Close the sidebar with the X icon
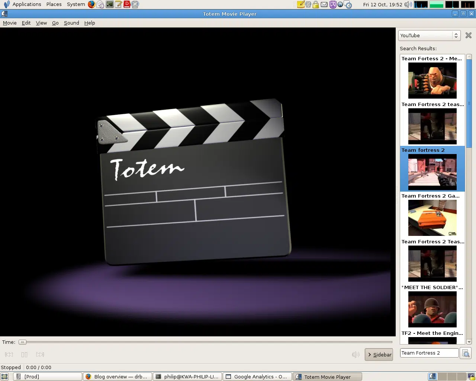This screenshot has width=476, height=381. pyautogui.click(x=469, y=35)
